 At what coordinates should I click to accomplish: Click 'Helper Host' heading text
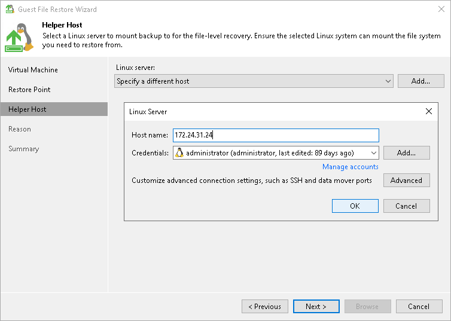[62, 25]
